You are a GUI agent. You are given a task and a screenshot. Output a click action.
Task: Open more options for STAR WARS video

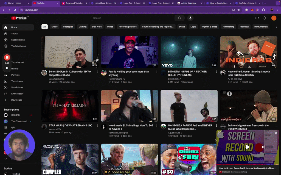pos(97,126)
